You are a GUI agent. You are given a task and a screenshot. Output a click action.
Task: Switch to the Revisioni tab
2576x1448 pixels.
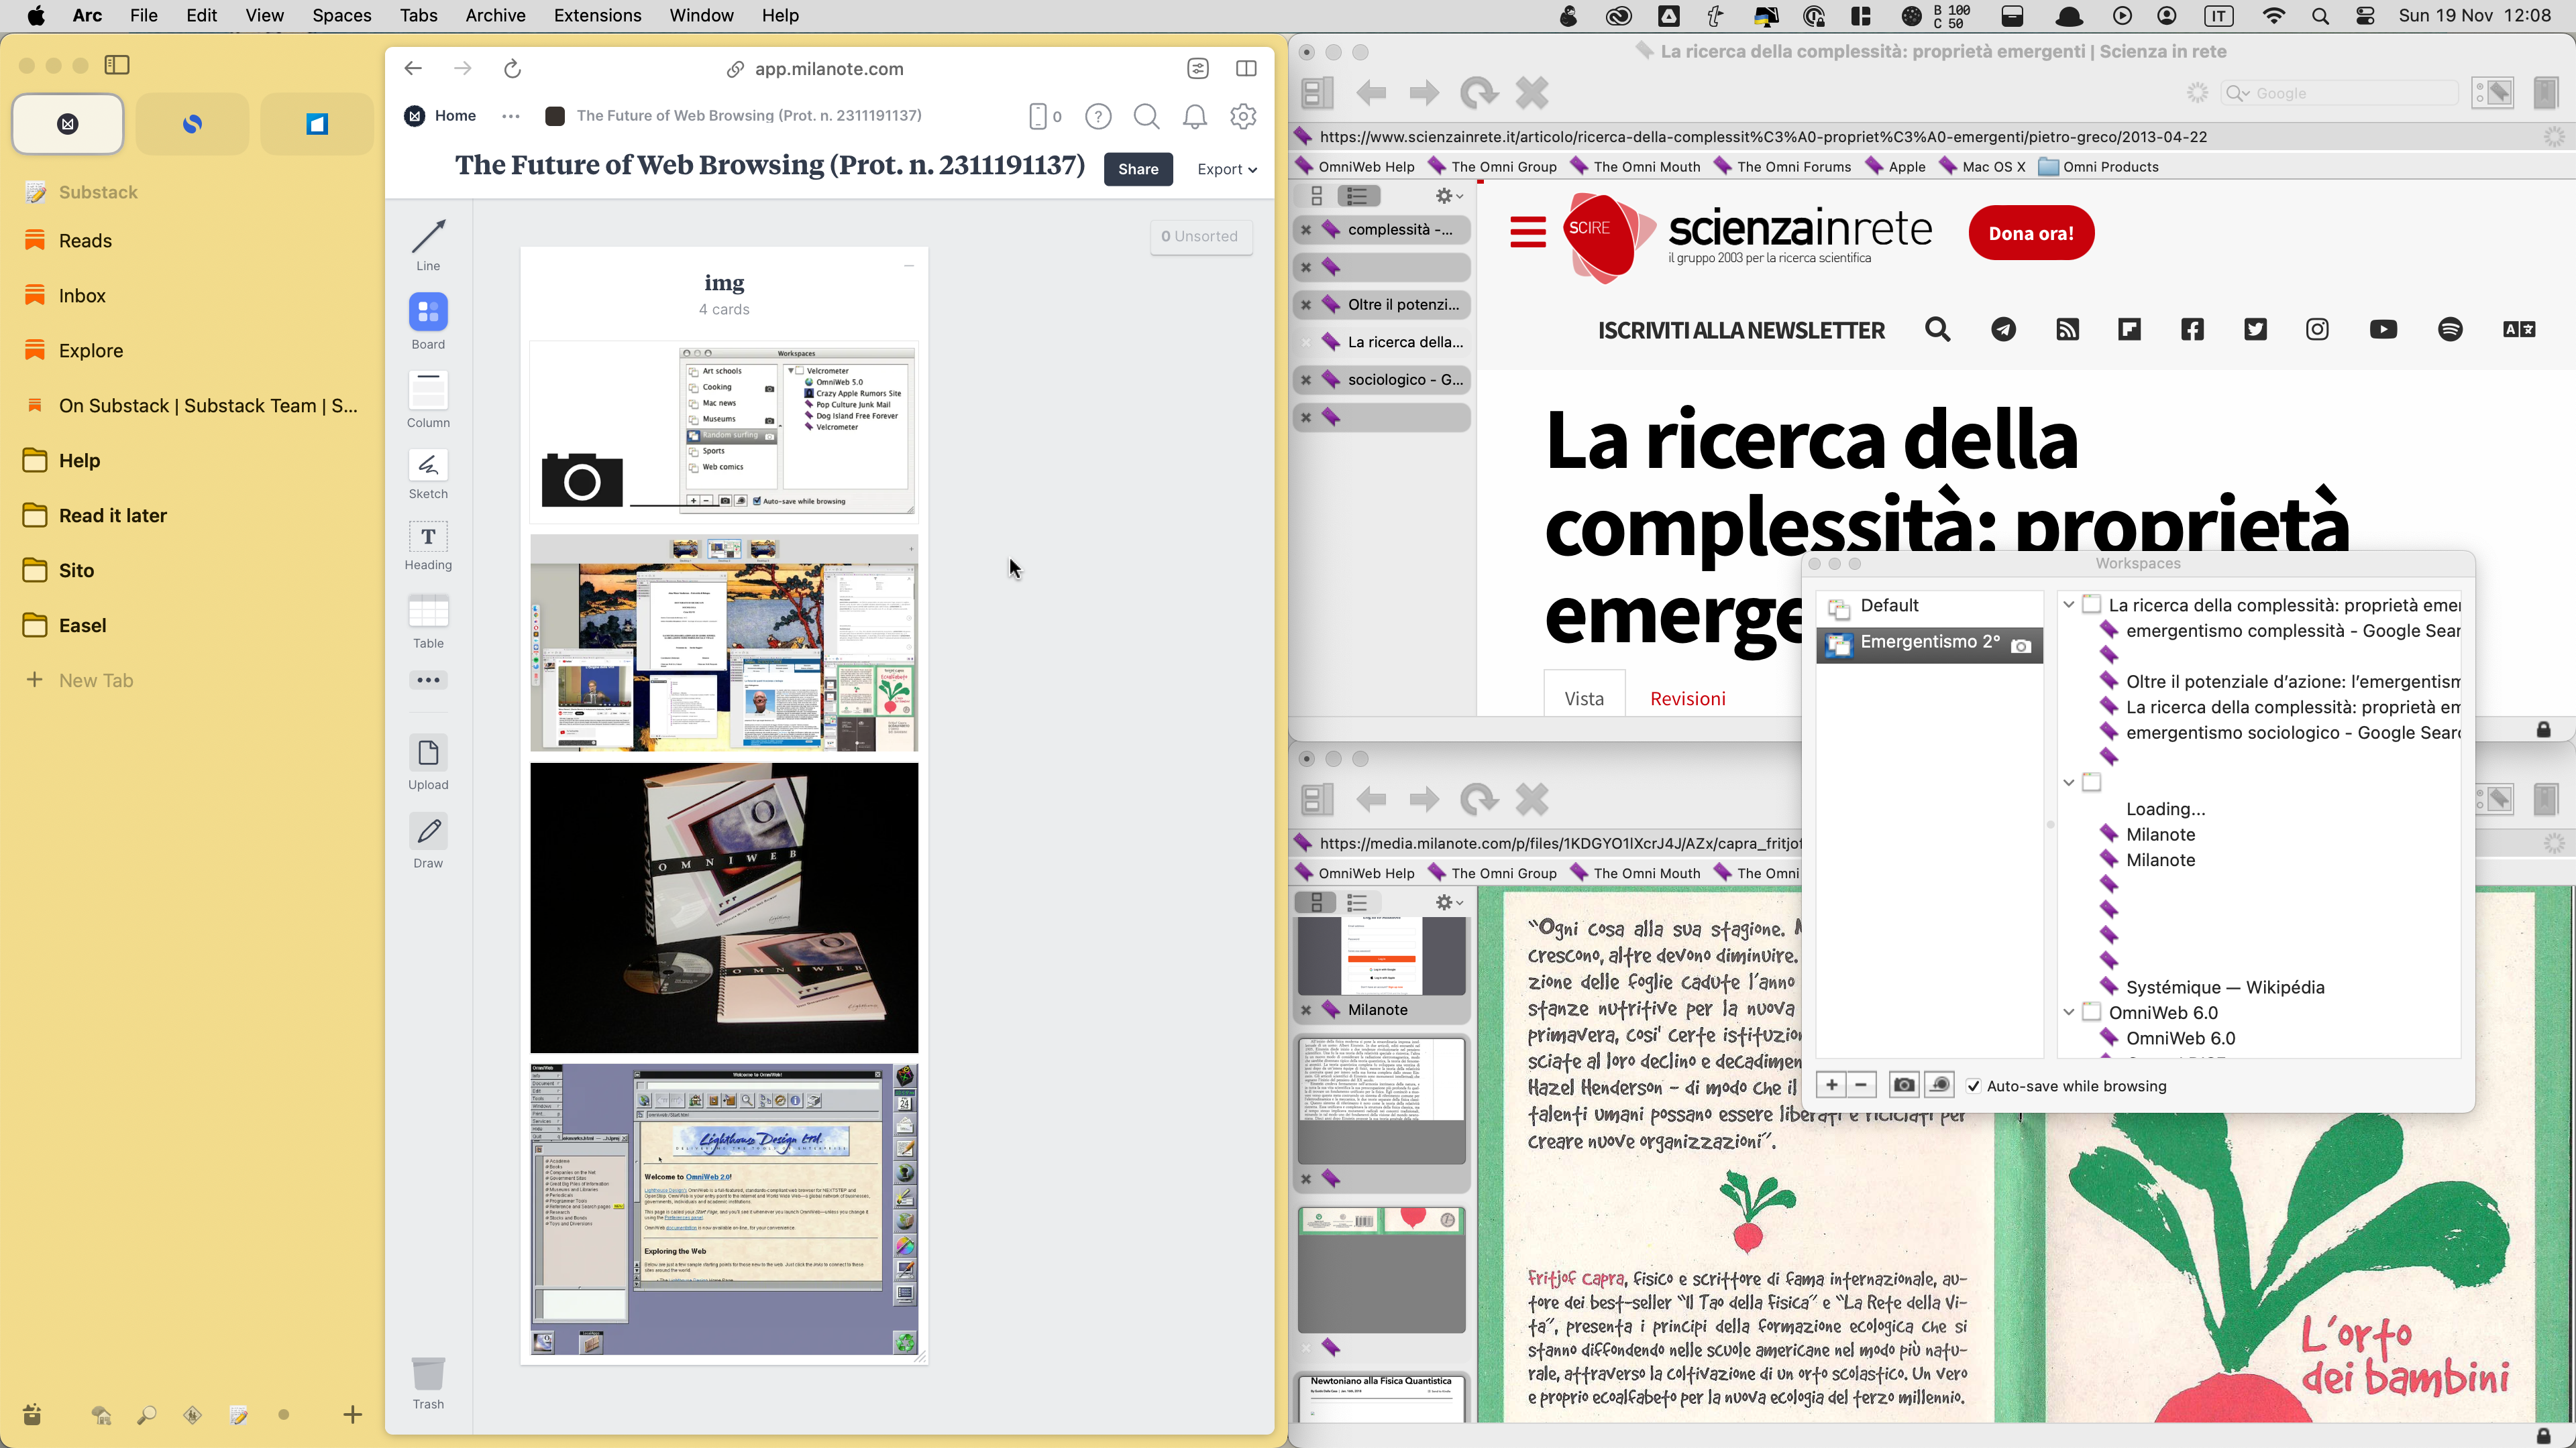[1687, 699]
